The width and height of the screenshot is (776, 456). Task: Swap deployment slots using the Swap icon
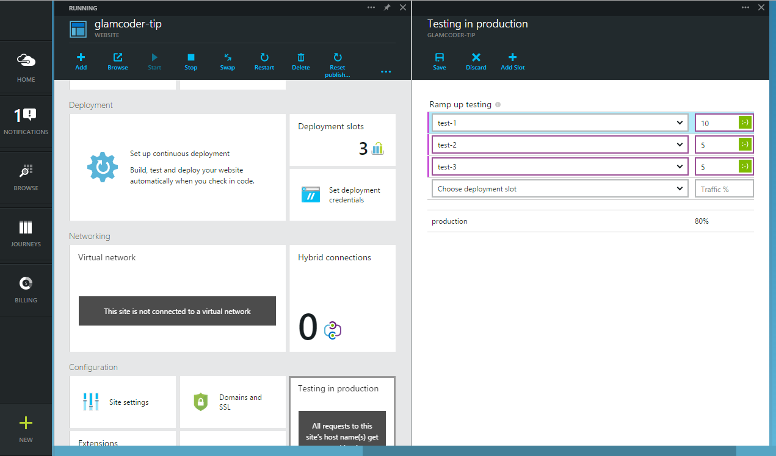pyautogui.click(x=227, y=64)
